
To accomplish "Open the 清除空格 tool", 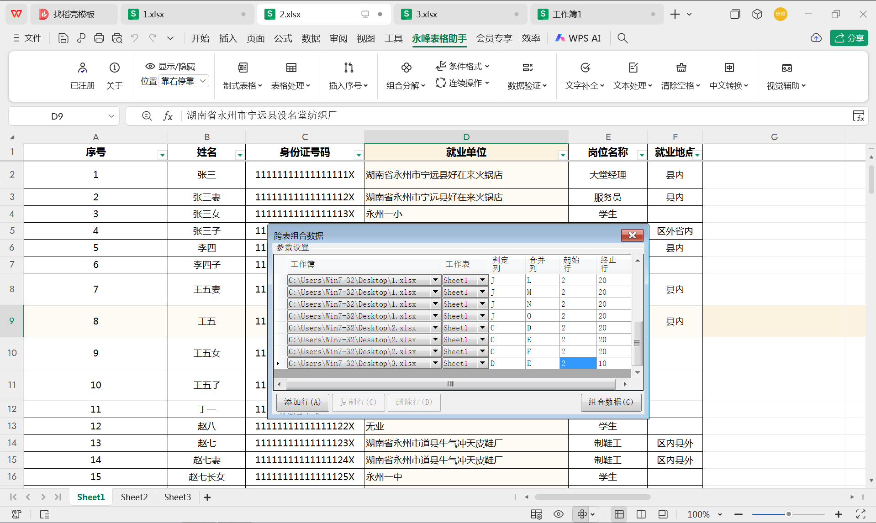I will click(x=681, y=75).
